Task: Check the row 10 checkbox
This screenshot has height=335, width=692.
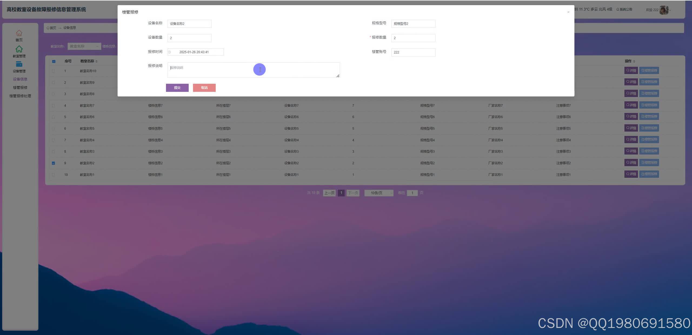Action: tap(54, 175)
